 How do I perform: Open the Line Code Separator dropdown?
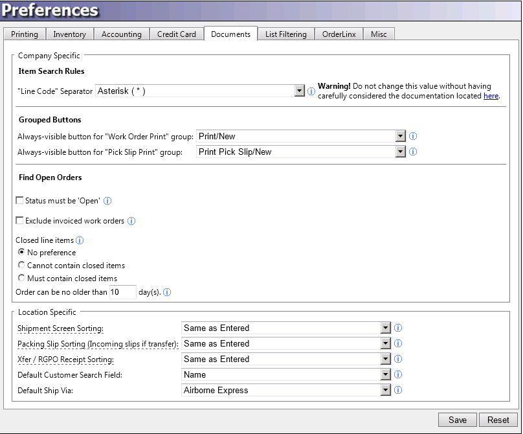[300, 91]
